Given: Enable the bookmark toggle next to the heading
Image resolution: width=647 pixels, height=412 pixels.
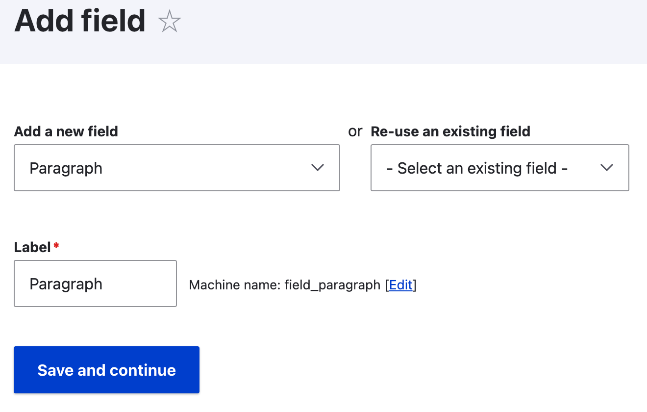Looking at the screenshot, I should coord(170,21).
